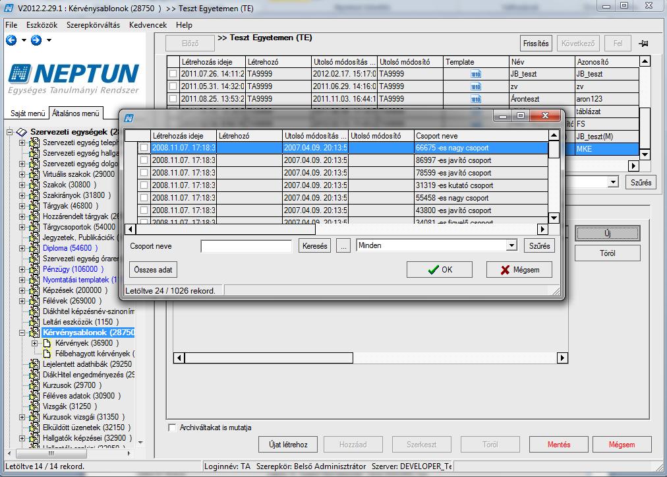Click the ellipsis button beside Keresés
Screen dimensions: 667x477
coord(343,245)
